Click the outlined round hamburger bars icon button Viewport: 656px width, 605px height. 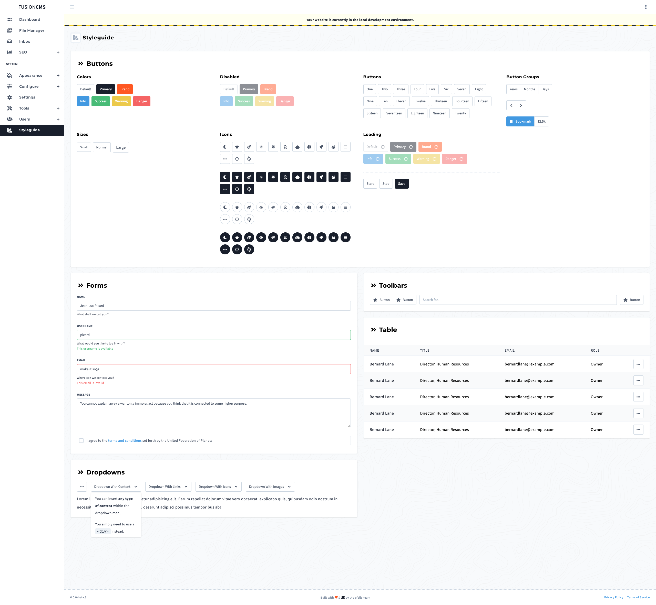click(345, 207)
